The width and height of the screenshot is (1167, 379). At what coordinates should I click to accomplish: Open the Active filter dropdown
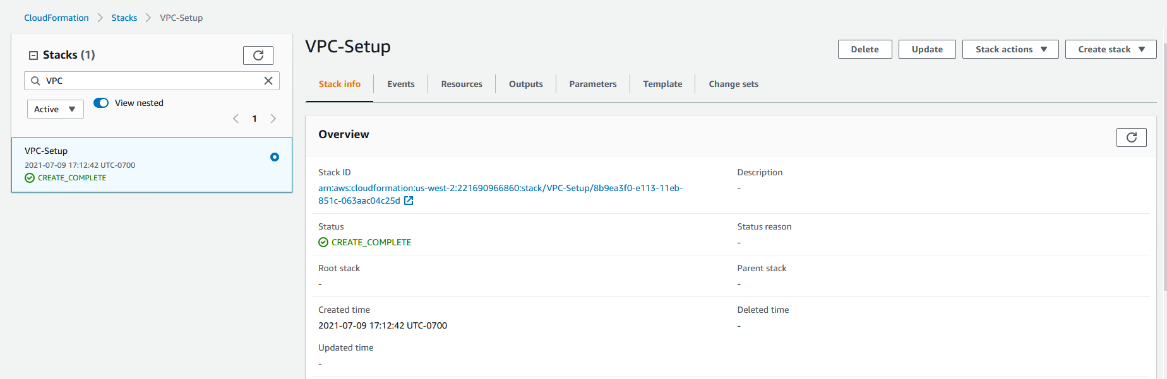click(56, 109)
